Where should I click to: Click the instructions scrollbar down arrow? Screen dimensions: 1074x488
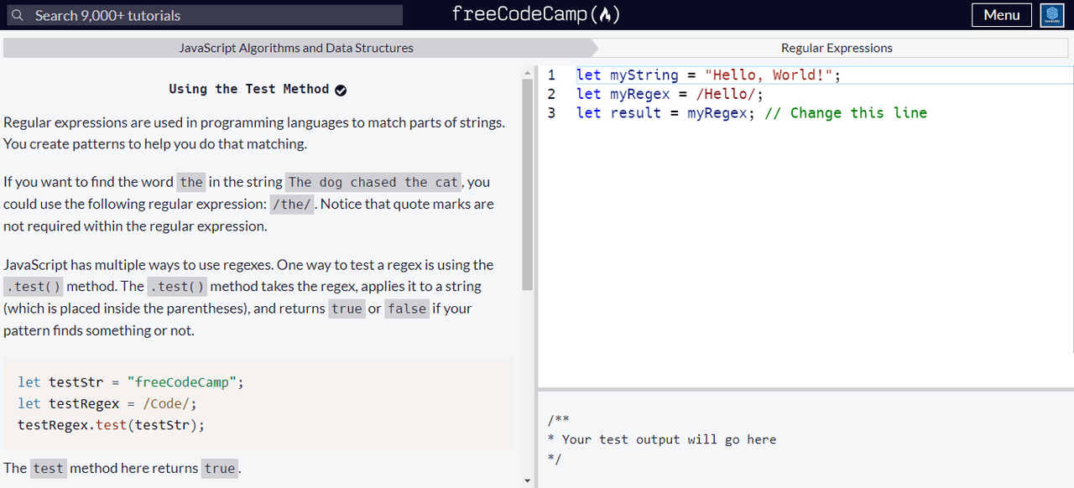point(527,480)
